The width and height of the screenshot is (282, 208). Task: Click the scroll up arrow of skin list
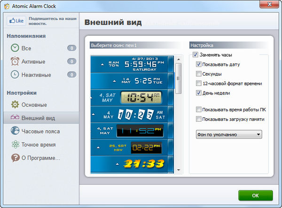tap(179, 59)
